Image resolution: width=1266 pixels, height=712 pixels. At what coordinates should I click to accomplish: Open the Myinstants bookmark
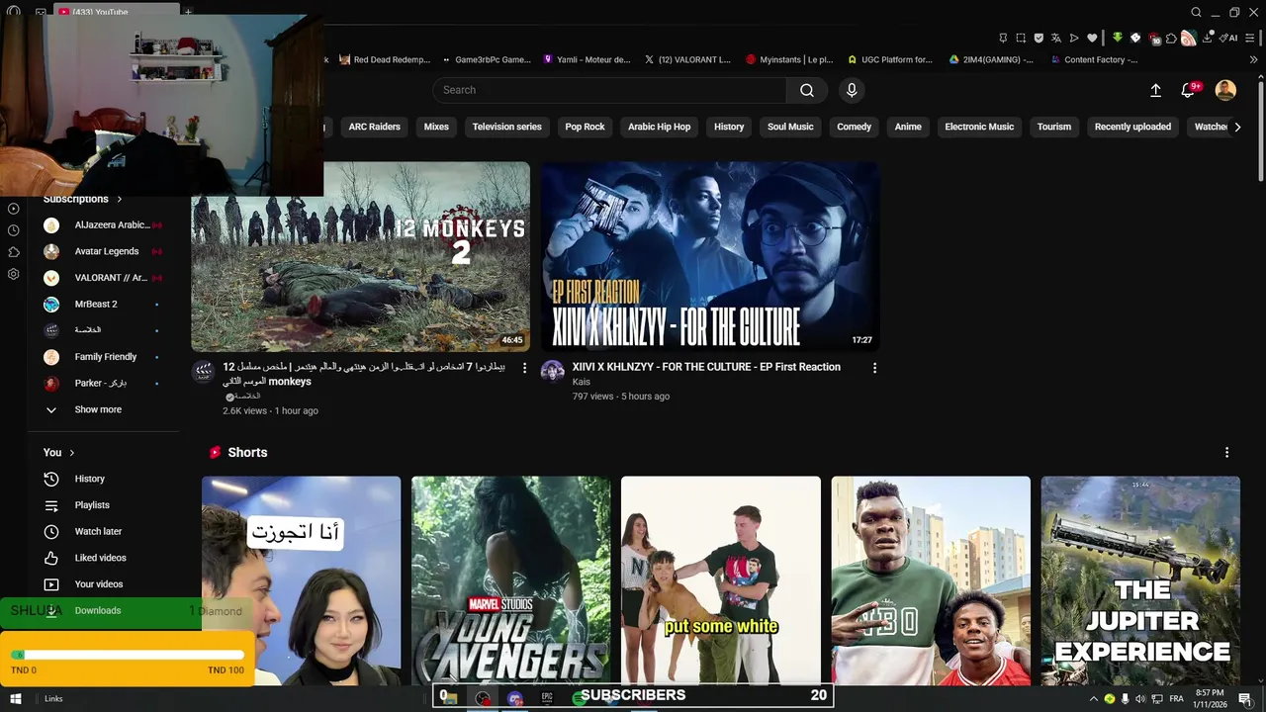[790, 59]
